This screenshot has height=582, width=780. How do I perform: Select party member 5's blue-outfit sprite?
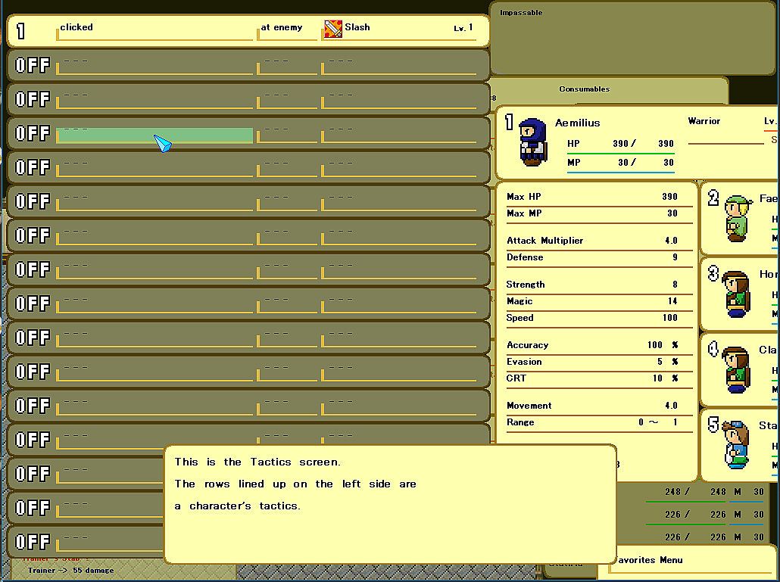736,445
